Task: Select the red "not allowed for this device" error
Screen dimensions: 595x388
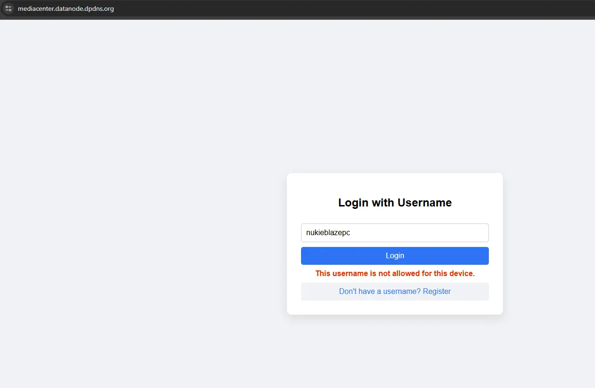Action: pos(395,273)
